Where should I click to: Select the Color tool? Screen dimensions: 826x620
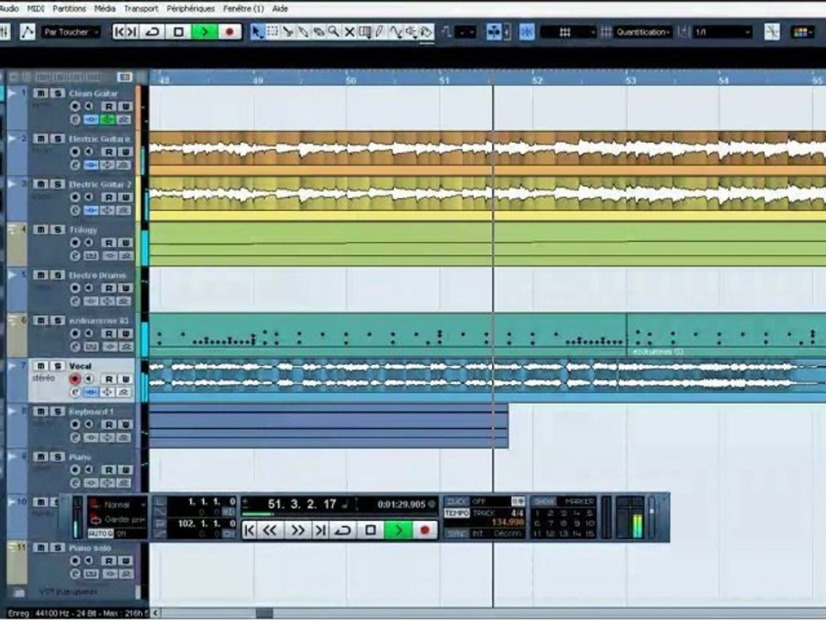[x=426, y=32]
